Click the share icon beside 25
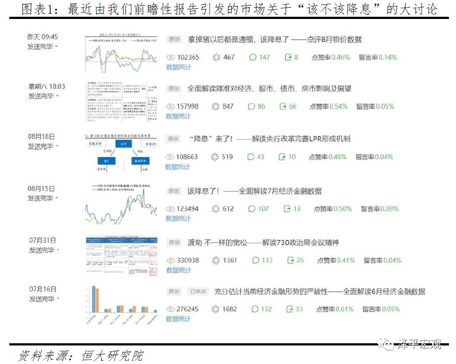 click(290, 260)
